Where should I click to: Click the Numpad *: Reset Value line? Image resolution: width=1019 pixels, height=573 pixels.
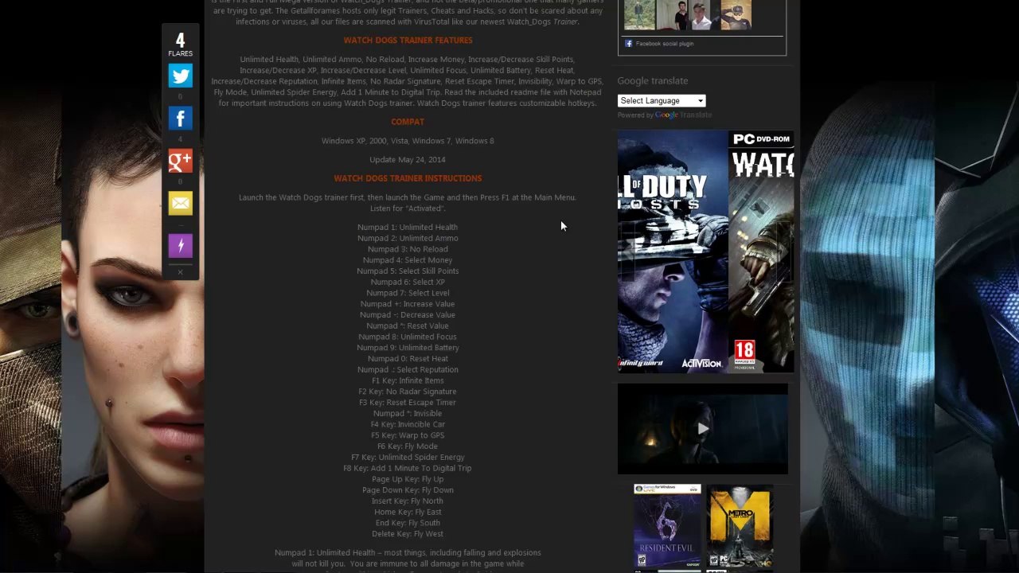[x=408, y=326]
